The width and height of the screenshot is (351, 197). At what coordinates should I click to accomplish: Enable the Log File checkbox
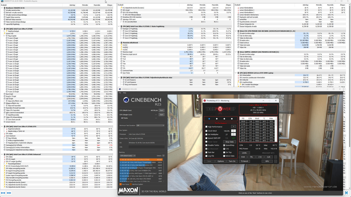(206, 156)
